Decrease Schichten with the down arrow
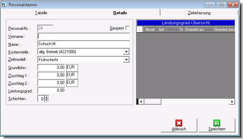 point(47,100)
